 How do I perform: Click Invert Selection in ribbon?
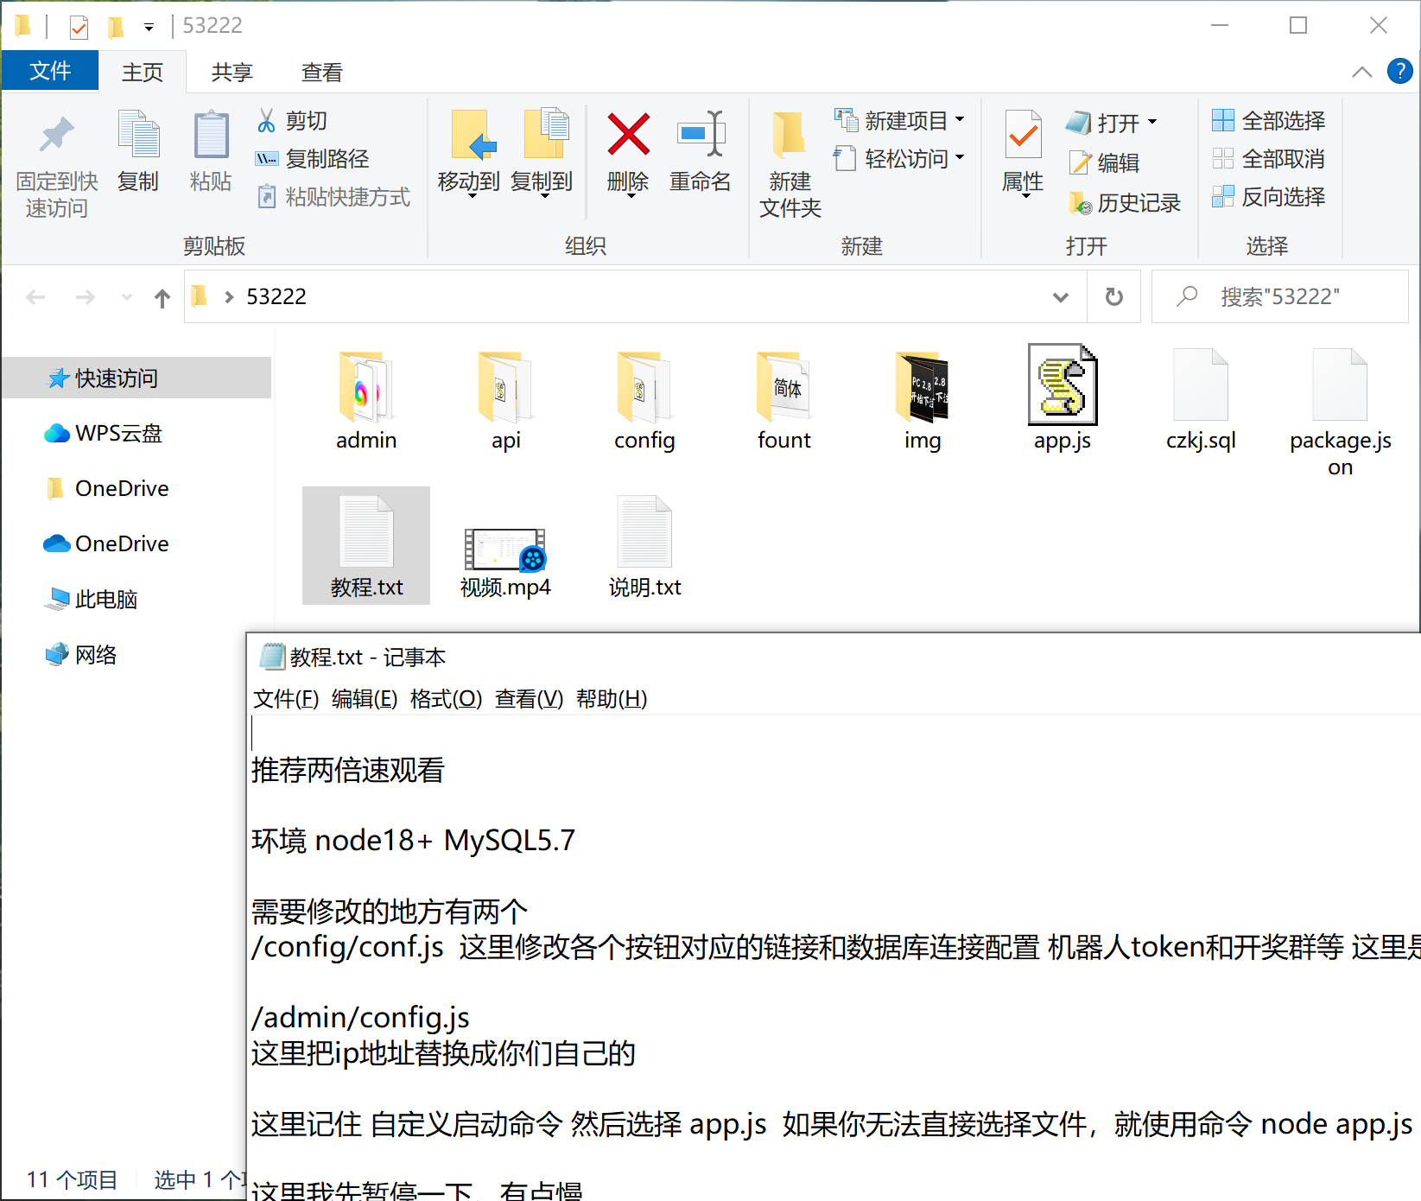(x=1269, y=197)
